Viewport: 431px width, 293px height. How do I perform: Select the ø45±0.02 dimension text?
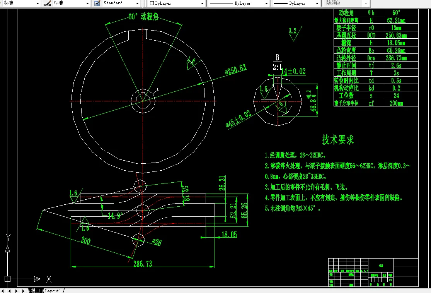(x=238, y=119)
